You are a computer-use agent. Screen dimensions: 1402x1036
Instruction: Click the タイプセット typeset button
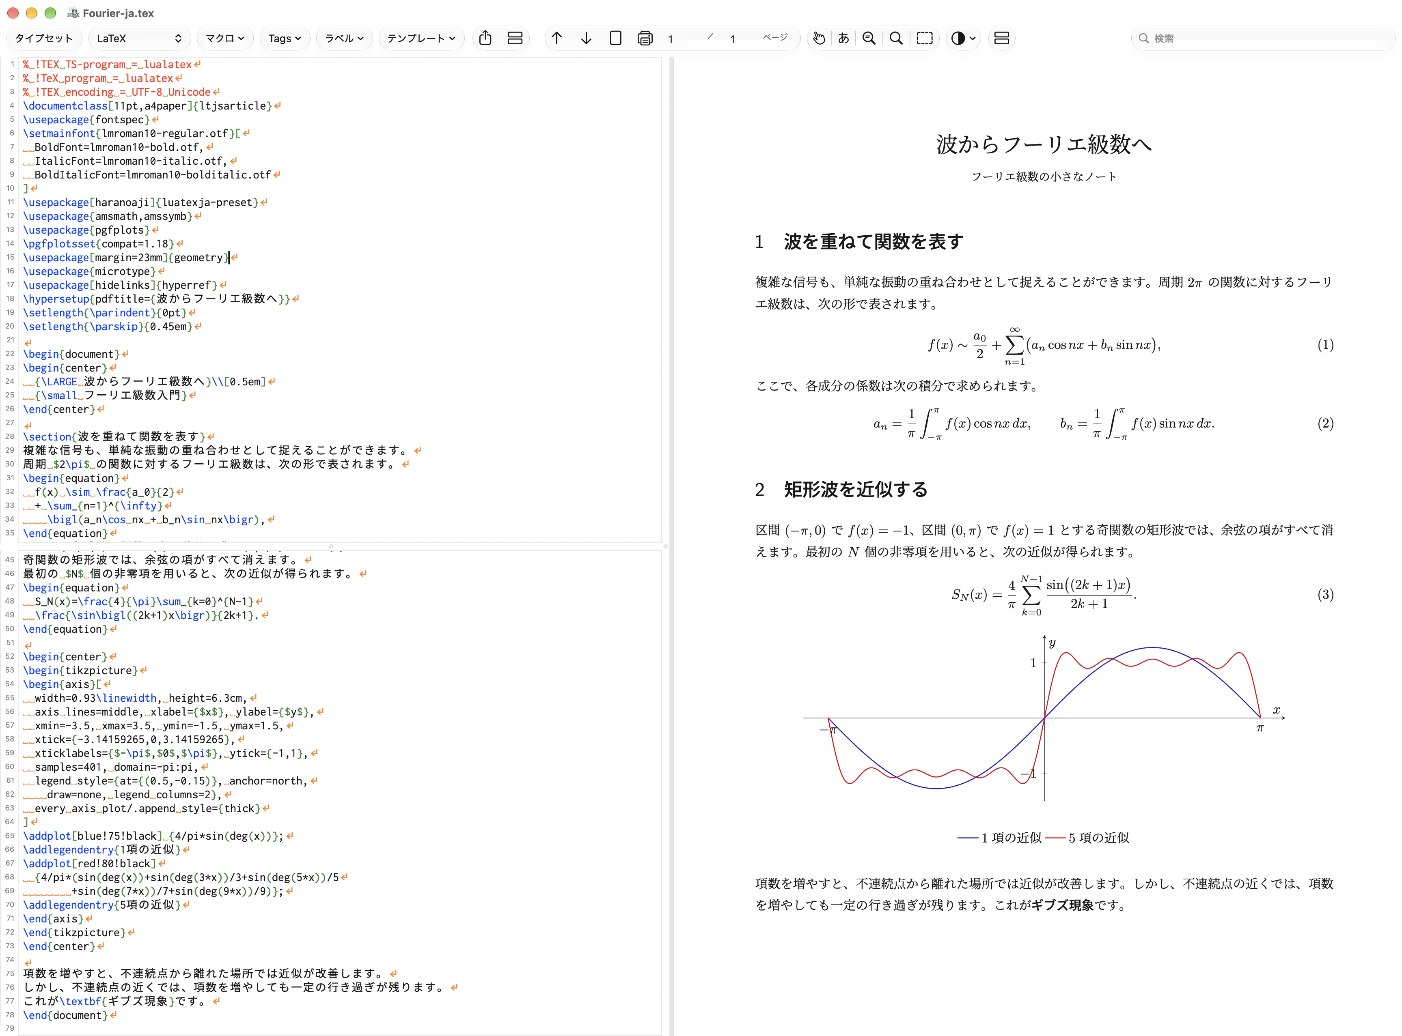point(44,38)
